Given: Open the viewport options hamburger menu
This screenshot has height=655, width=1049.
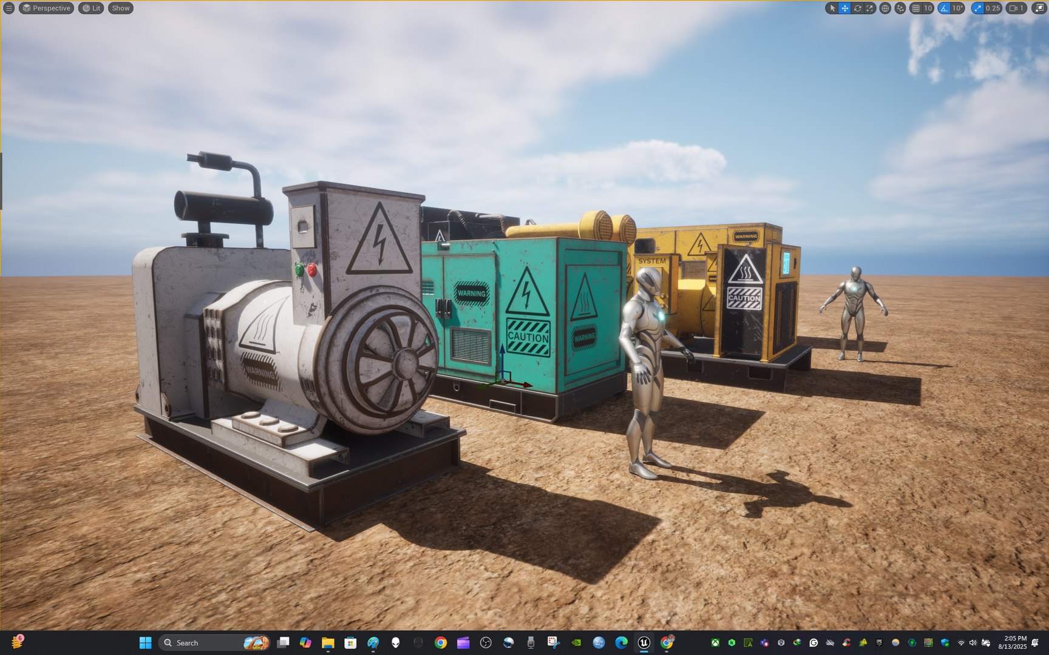Looking at the screenshot, I should tap(8, 8).
